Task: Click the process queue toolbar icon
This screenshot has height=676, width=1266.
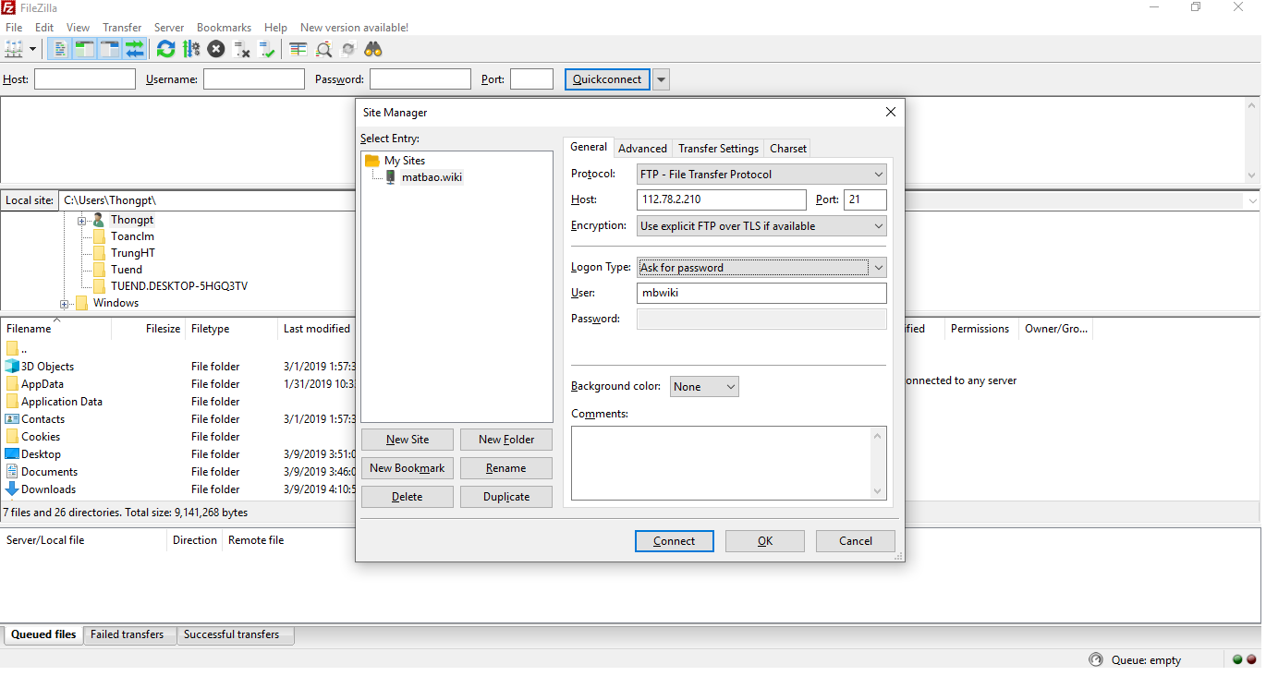Action: [191, 49]
